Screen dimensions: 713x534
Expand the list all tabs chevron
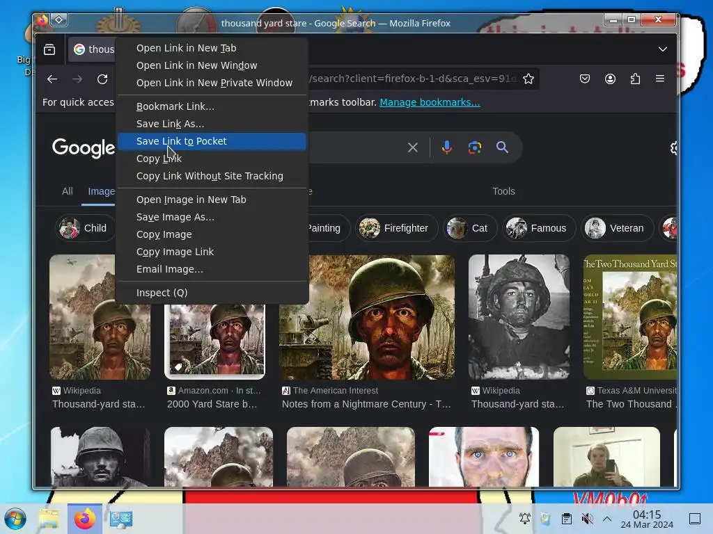coord(663,49)
